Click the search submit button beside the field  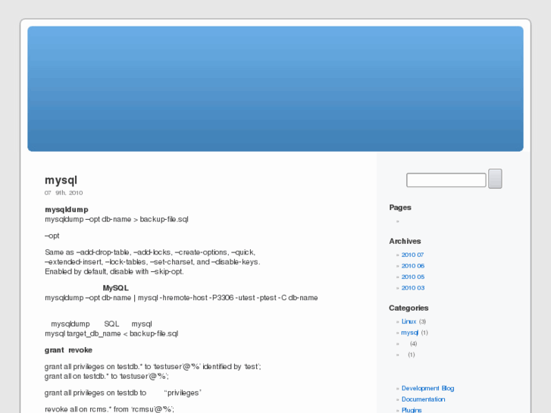[x=495, y=179]
